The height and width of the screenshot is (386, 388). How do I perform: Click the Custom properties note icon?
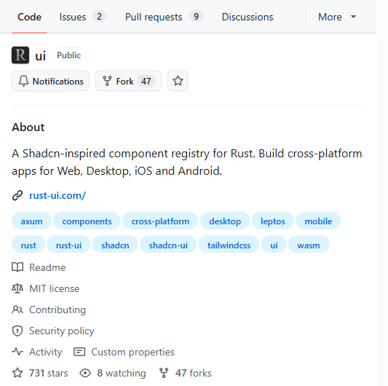click(x=79, y=352)
